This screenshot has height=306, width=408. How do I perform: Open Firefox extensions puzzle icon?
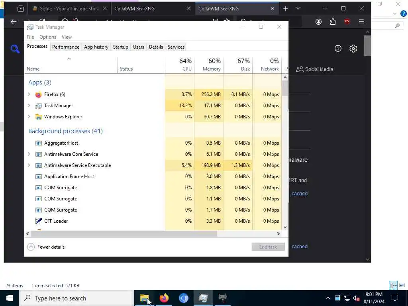(x=333, y=22)
